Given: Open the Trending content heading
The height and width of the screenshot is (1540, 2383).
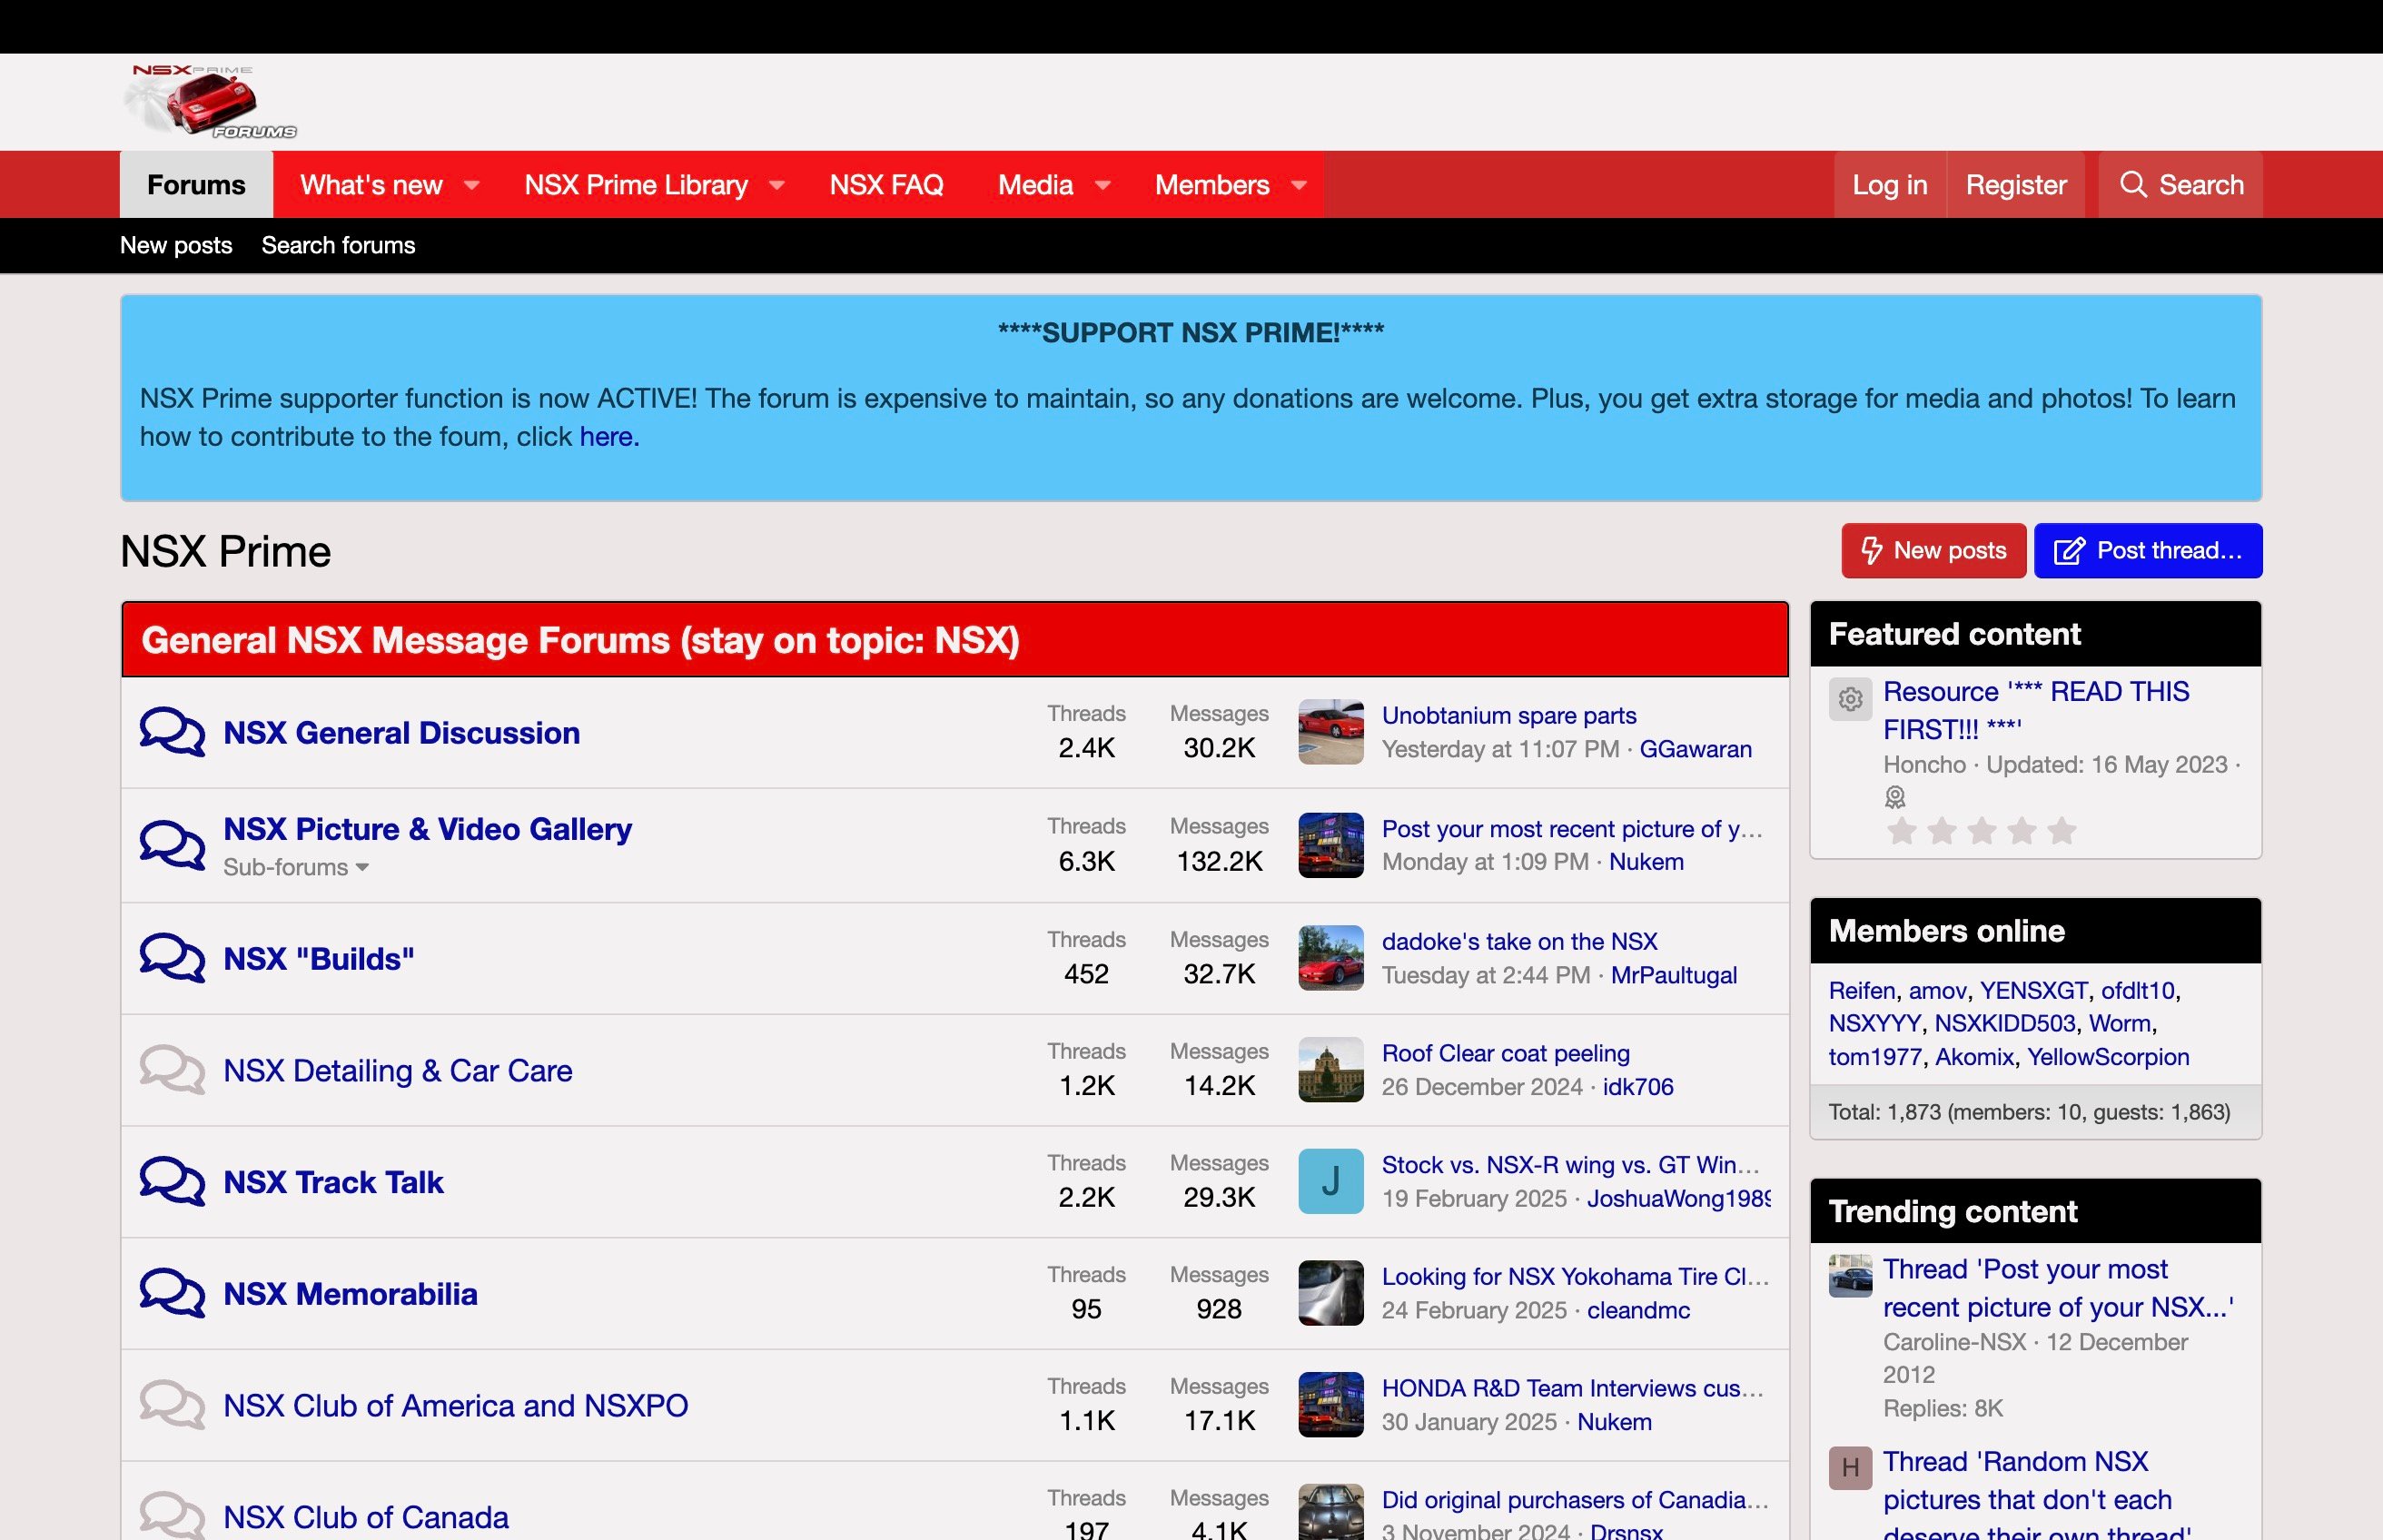Looking at the screenshot, I should (x=1952, y=1211).
